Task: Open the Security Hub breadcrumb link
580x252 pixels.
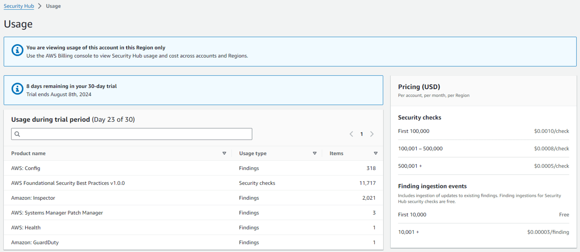Action: (19, 6)
